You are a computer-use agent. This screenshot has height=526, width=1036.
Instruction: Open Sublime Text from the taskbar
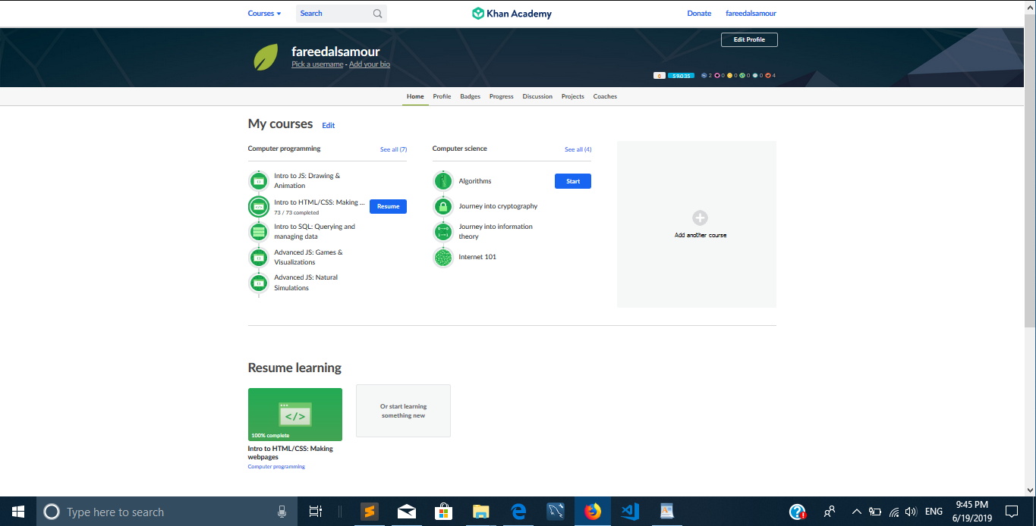(x=369, y=512)
